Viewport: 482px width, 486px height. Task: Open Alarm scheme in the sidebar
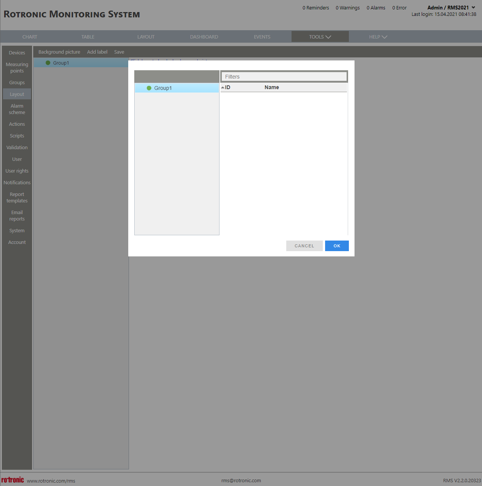point(17,109)
